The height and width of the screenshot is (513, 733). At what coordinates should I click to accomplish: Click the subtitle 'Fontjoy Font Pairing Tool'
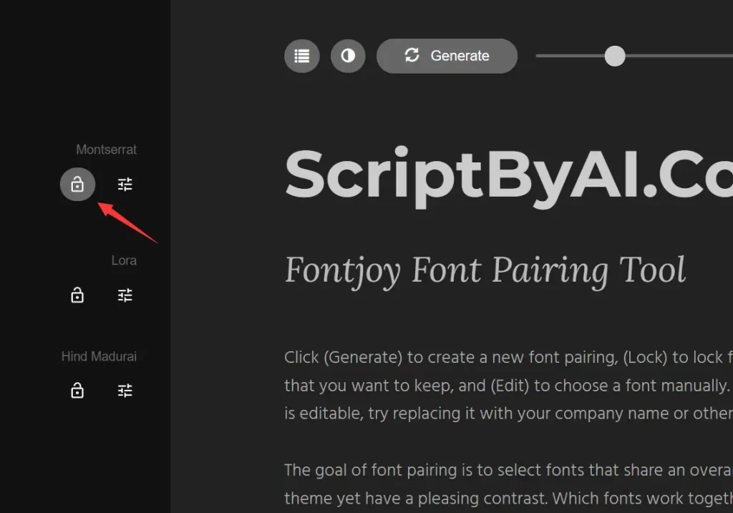click(x=485, y=270)
